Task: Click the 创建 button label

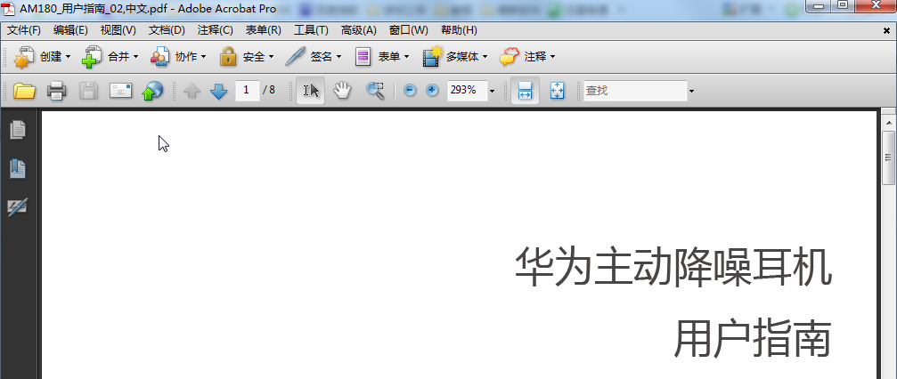Action: pyautogui.click(x=51, y=57)
